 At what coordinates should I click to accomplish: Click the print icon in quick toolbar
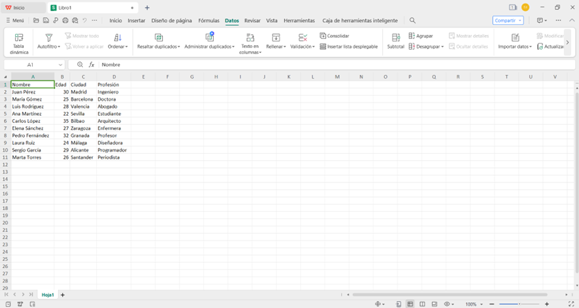tap(65, 20)
